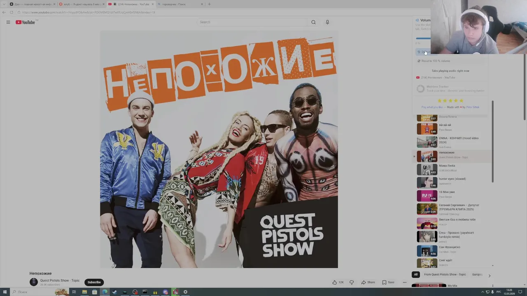
Task: Play hunter eyes (slowed) playlist item
Action: (x=453, y=182)
